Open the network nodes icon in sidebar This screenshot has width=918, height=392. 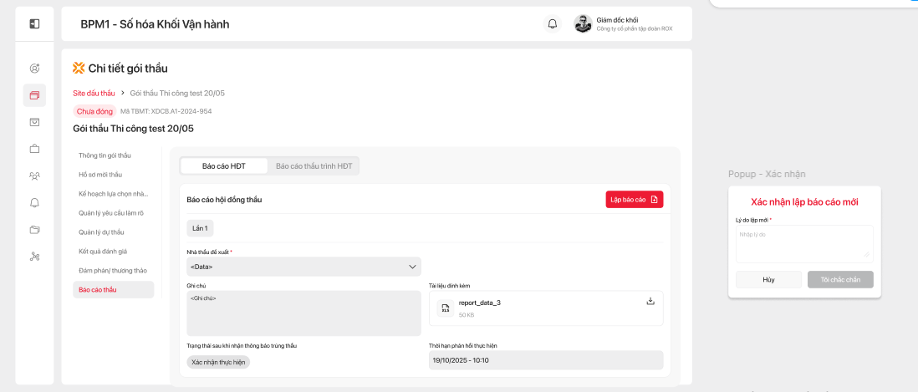point(34,257)
